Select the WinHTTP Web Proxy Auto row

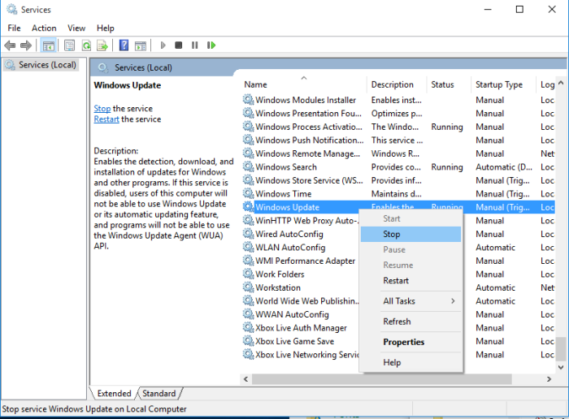point(300,220)
